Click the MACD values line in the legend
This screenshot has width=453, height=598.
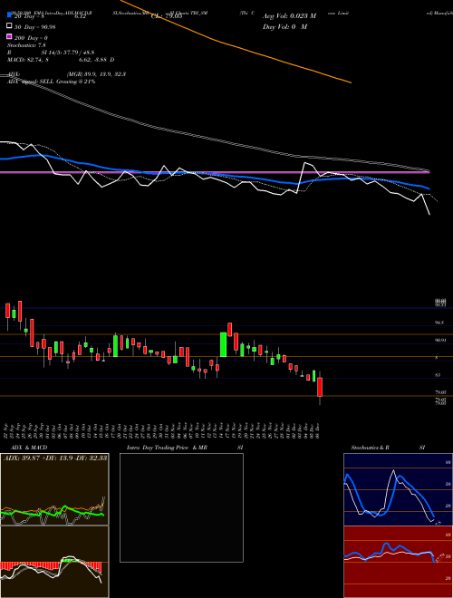(61, 60)
